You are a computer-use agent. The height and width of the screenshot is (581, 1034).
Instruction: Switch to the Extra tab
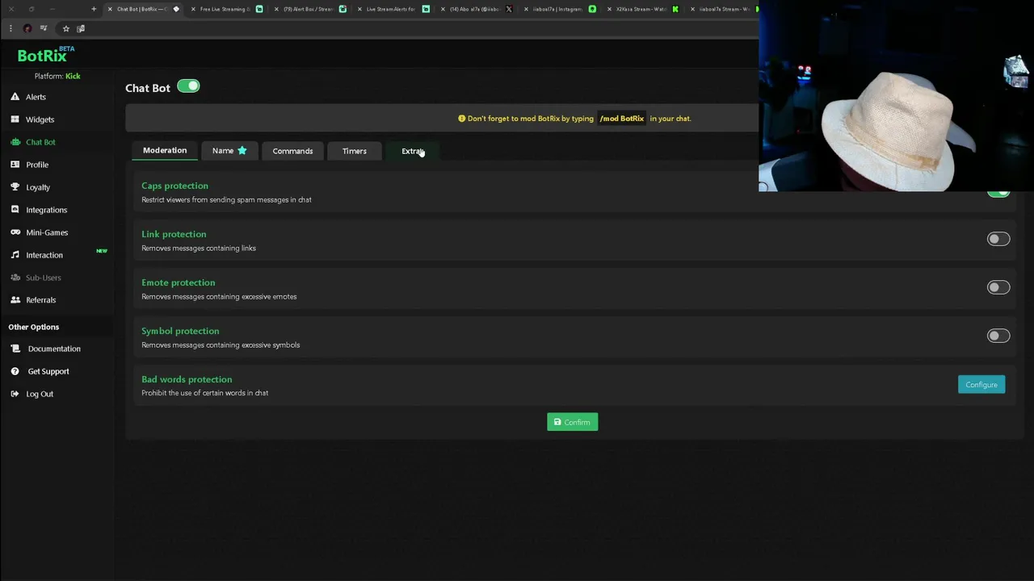(412, 151)
